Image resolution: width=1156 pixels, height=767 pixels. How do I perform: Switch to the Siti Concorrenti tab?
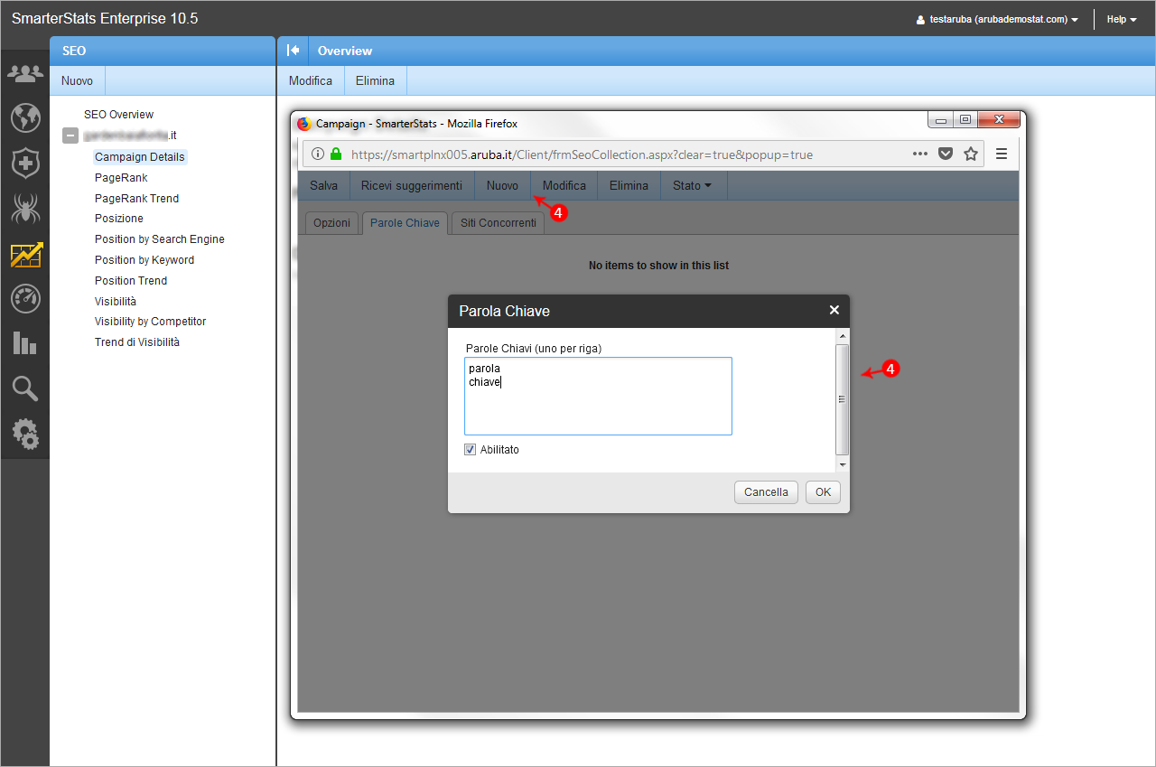click(499, 223)
